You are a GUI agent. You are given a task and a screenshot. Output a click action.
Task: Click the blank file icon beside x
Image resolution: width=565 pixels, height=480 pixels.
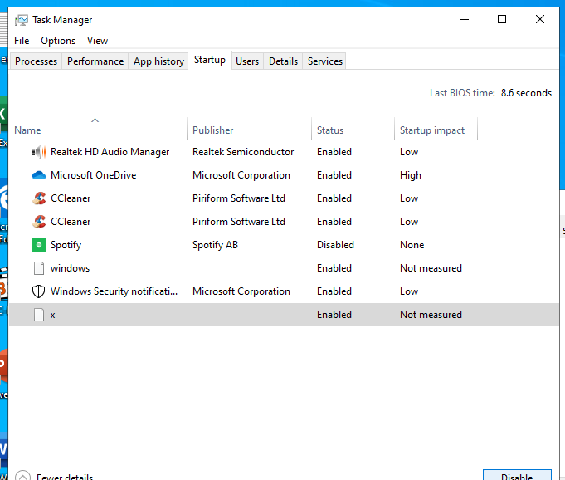(x=39, y=315)
